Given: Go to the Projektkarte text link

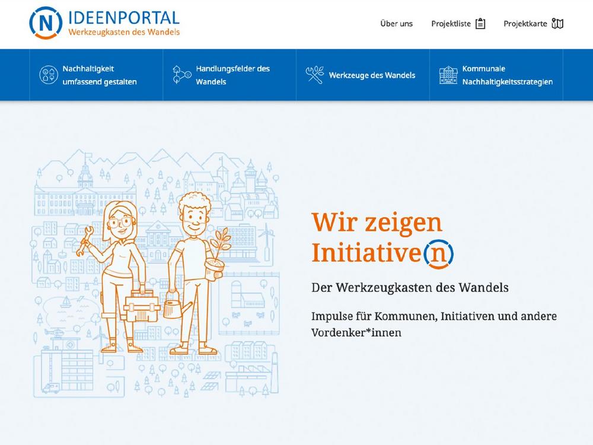Looking at the screenshot, I should click(x=525, y=24).
